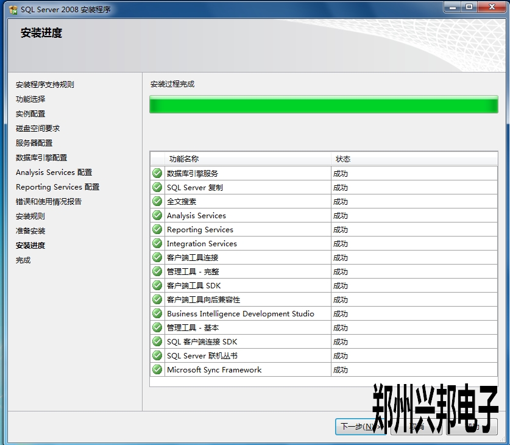Click the 管理工具 - 完整 feature name
The height and width of the screenshot is (445, 510).
pos(193,272)
